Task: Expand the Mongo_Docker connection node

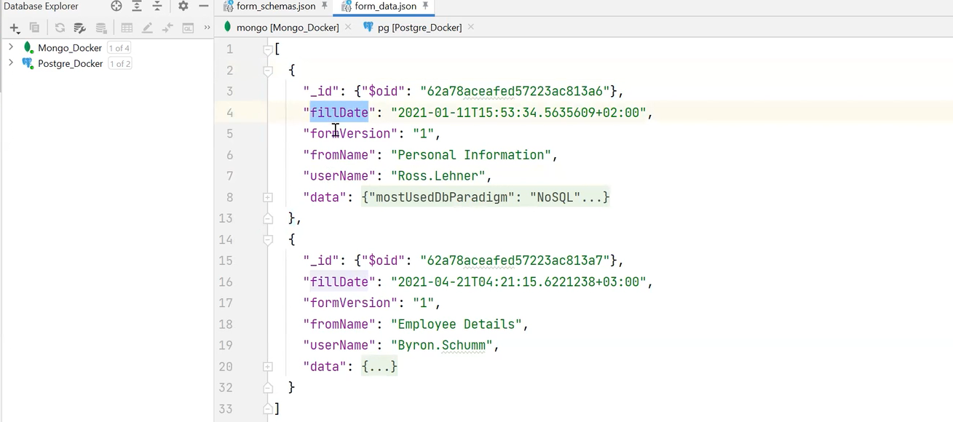Action: coord(10,47)
